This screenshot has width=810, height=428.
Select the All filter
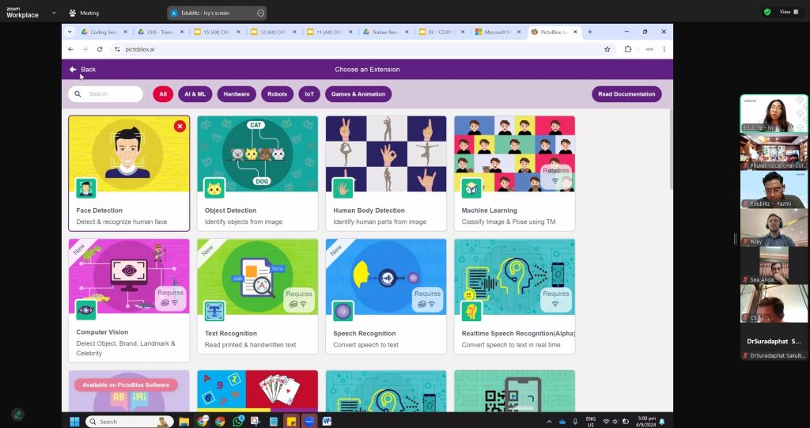(163, 94)
